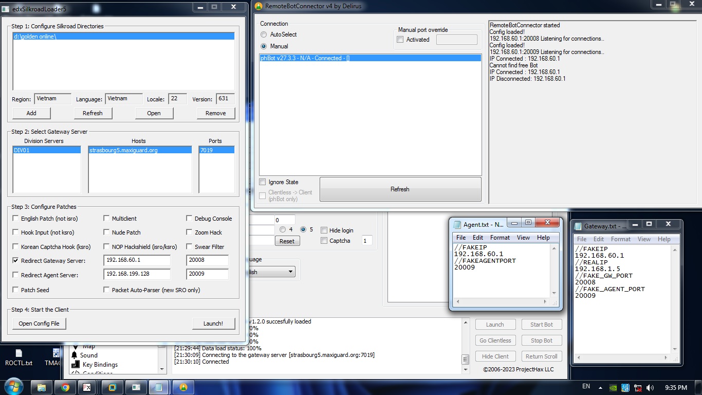Open the ROCTL.txt desktop file
702x395 pixels.
click(x=19, y=357)
